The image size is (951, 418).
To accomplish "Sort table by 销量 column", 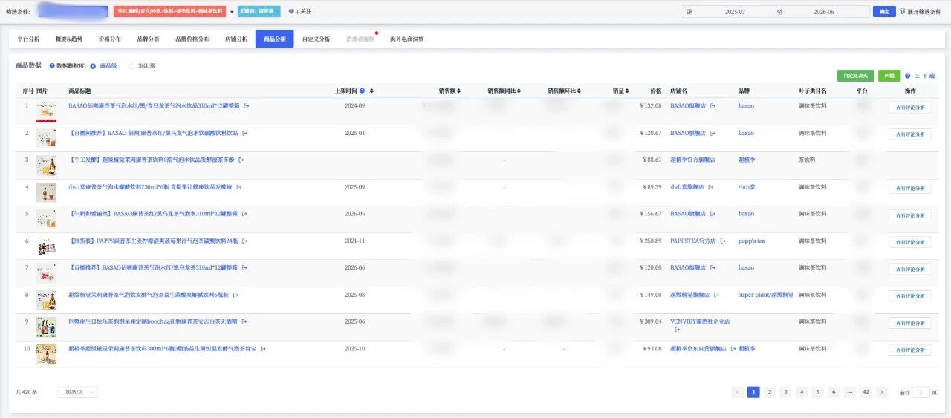I will [x=626, y=91].
